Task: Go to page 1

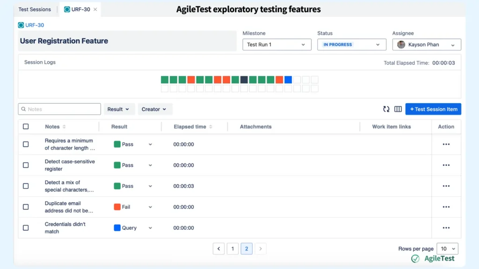Action: coord(232,248)
